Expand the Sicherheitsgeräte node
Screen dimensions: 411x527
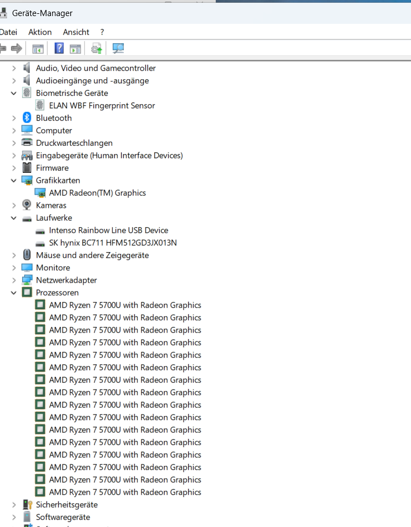coord(14,505)
